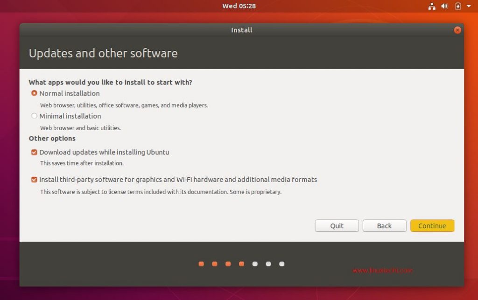Viewport: 478px width, 300px height.
Task: Toggle Install third-party software checkbox
Action: [34, 180]
